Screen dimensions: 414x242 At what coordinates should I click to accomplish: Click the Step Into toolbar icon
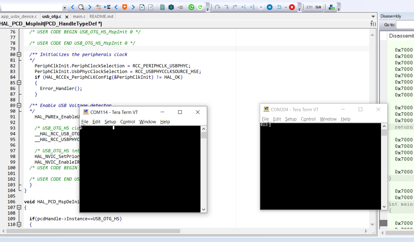point(227,7)
